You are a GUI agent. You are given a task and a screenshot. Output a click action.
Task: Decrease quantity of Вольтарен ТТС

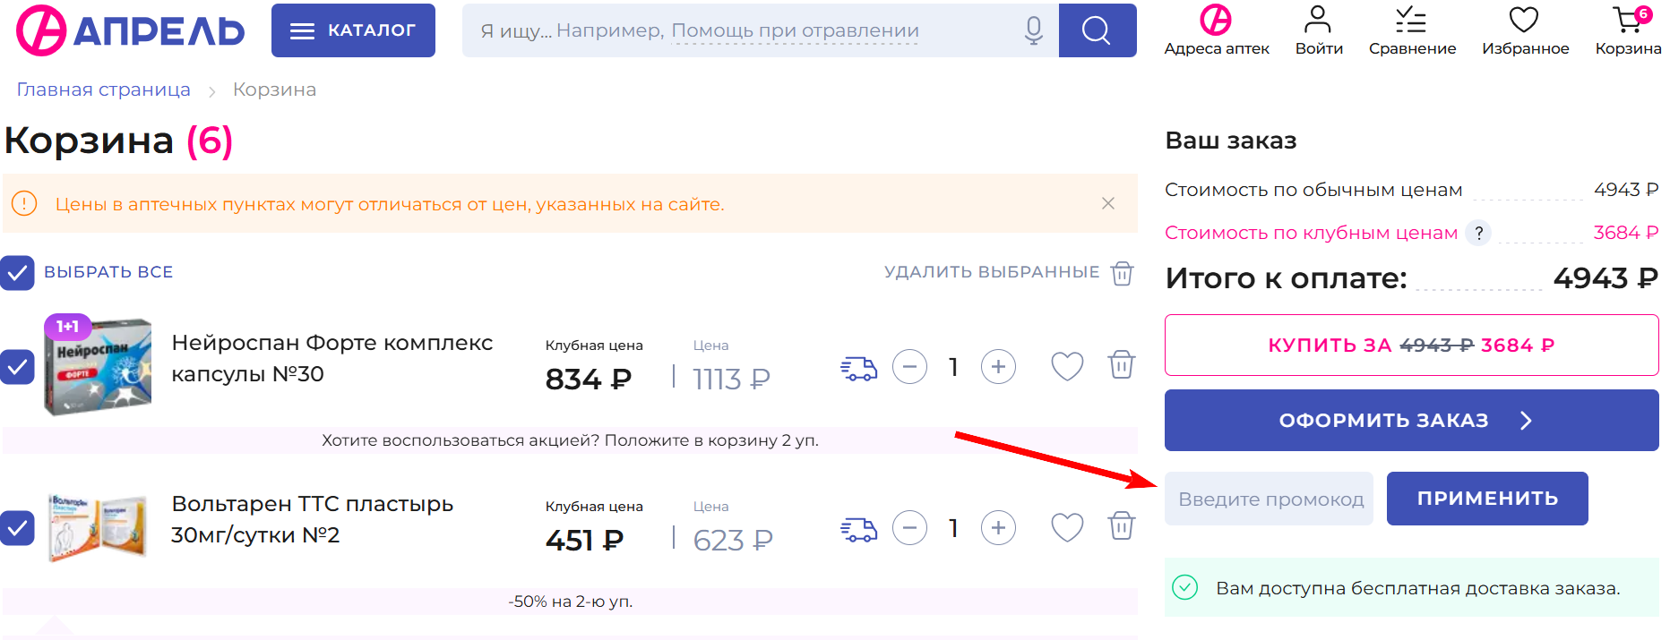click(909, 527)
